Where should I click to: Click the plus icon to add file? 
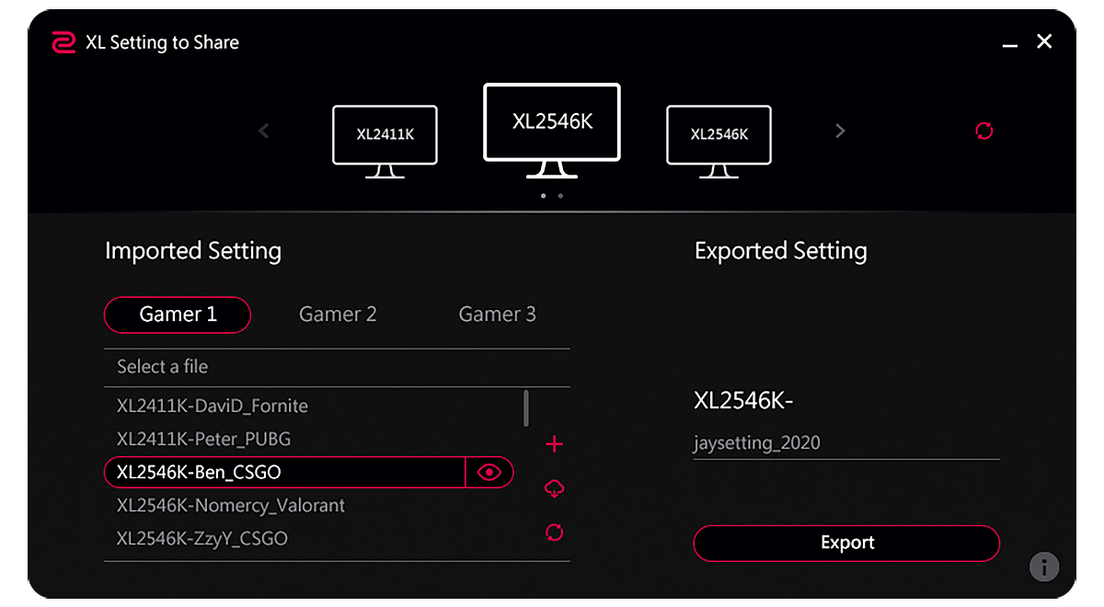(554, 445)
